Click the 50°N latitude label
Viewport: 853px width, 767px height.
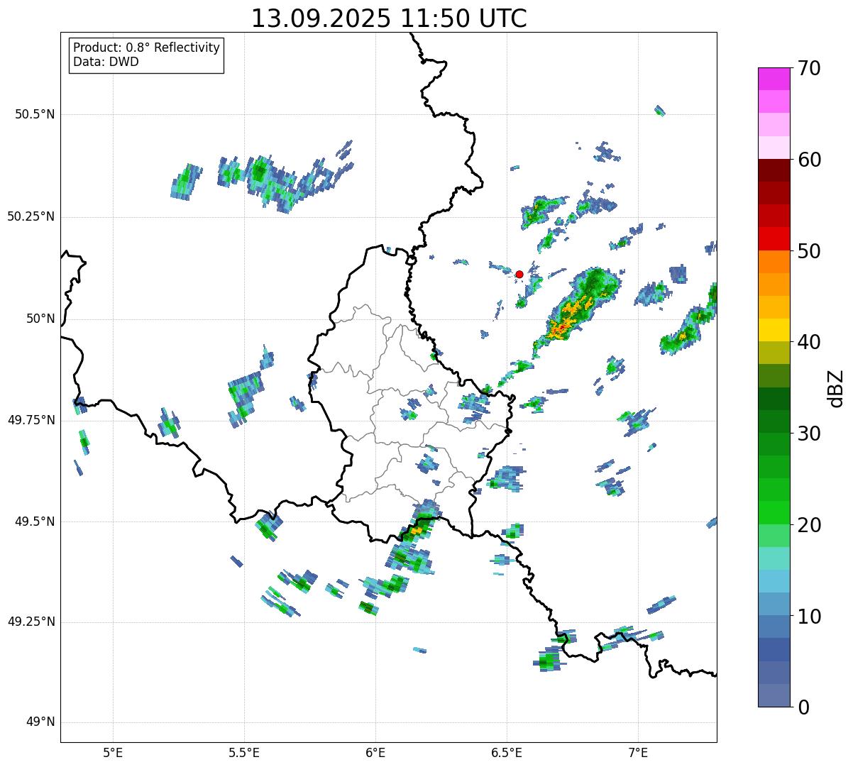point(40,319)
